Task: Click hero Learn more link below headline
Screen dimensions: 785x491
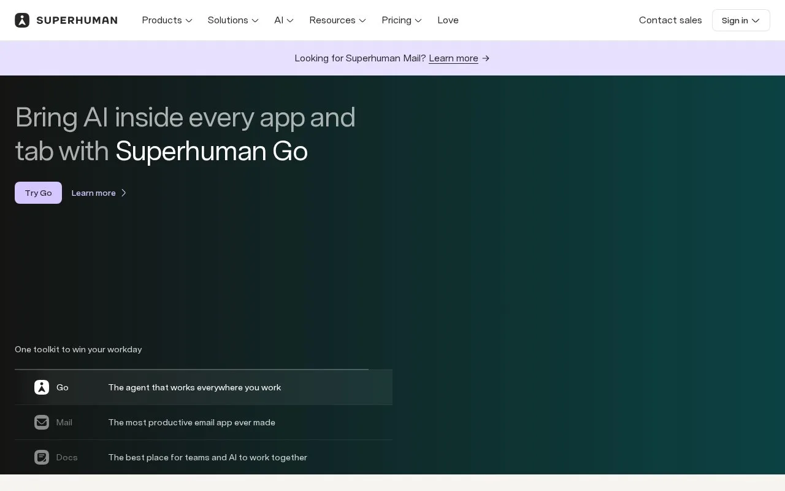Action: pos(93,193)
